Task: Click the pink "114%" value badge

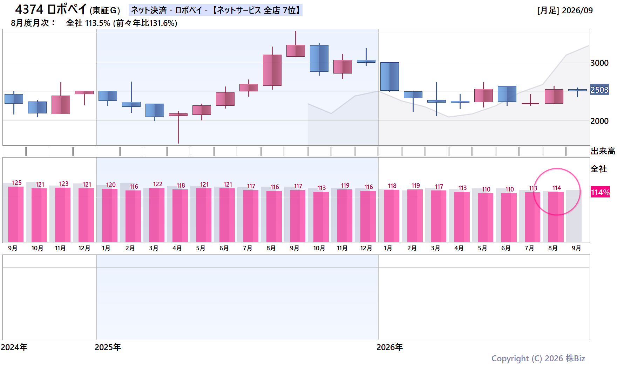Action: (x=600, y=192)
